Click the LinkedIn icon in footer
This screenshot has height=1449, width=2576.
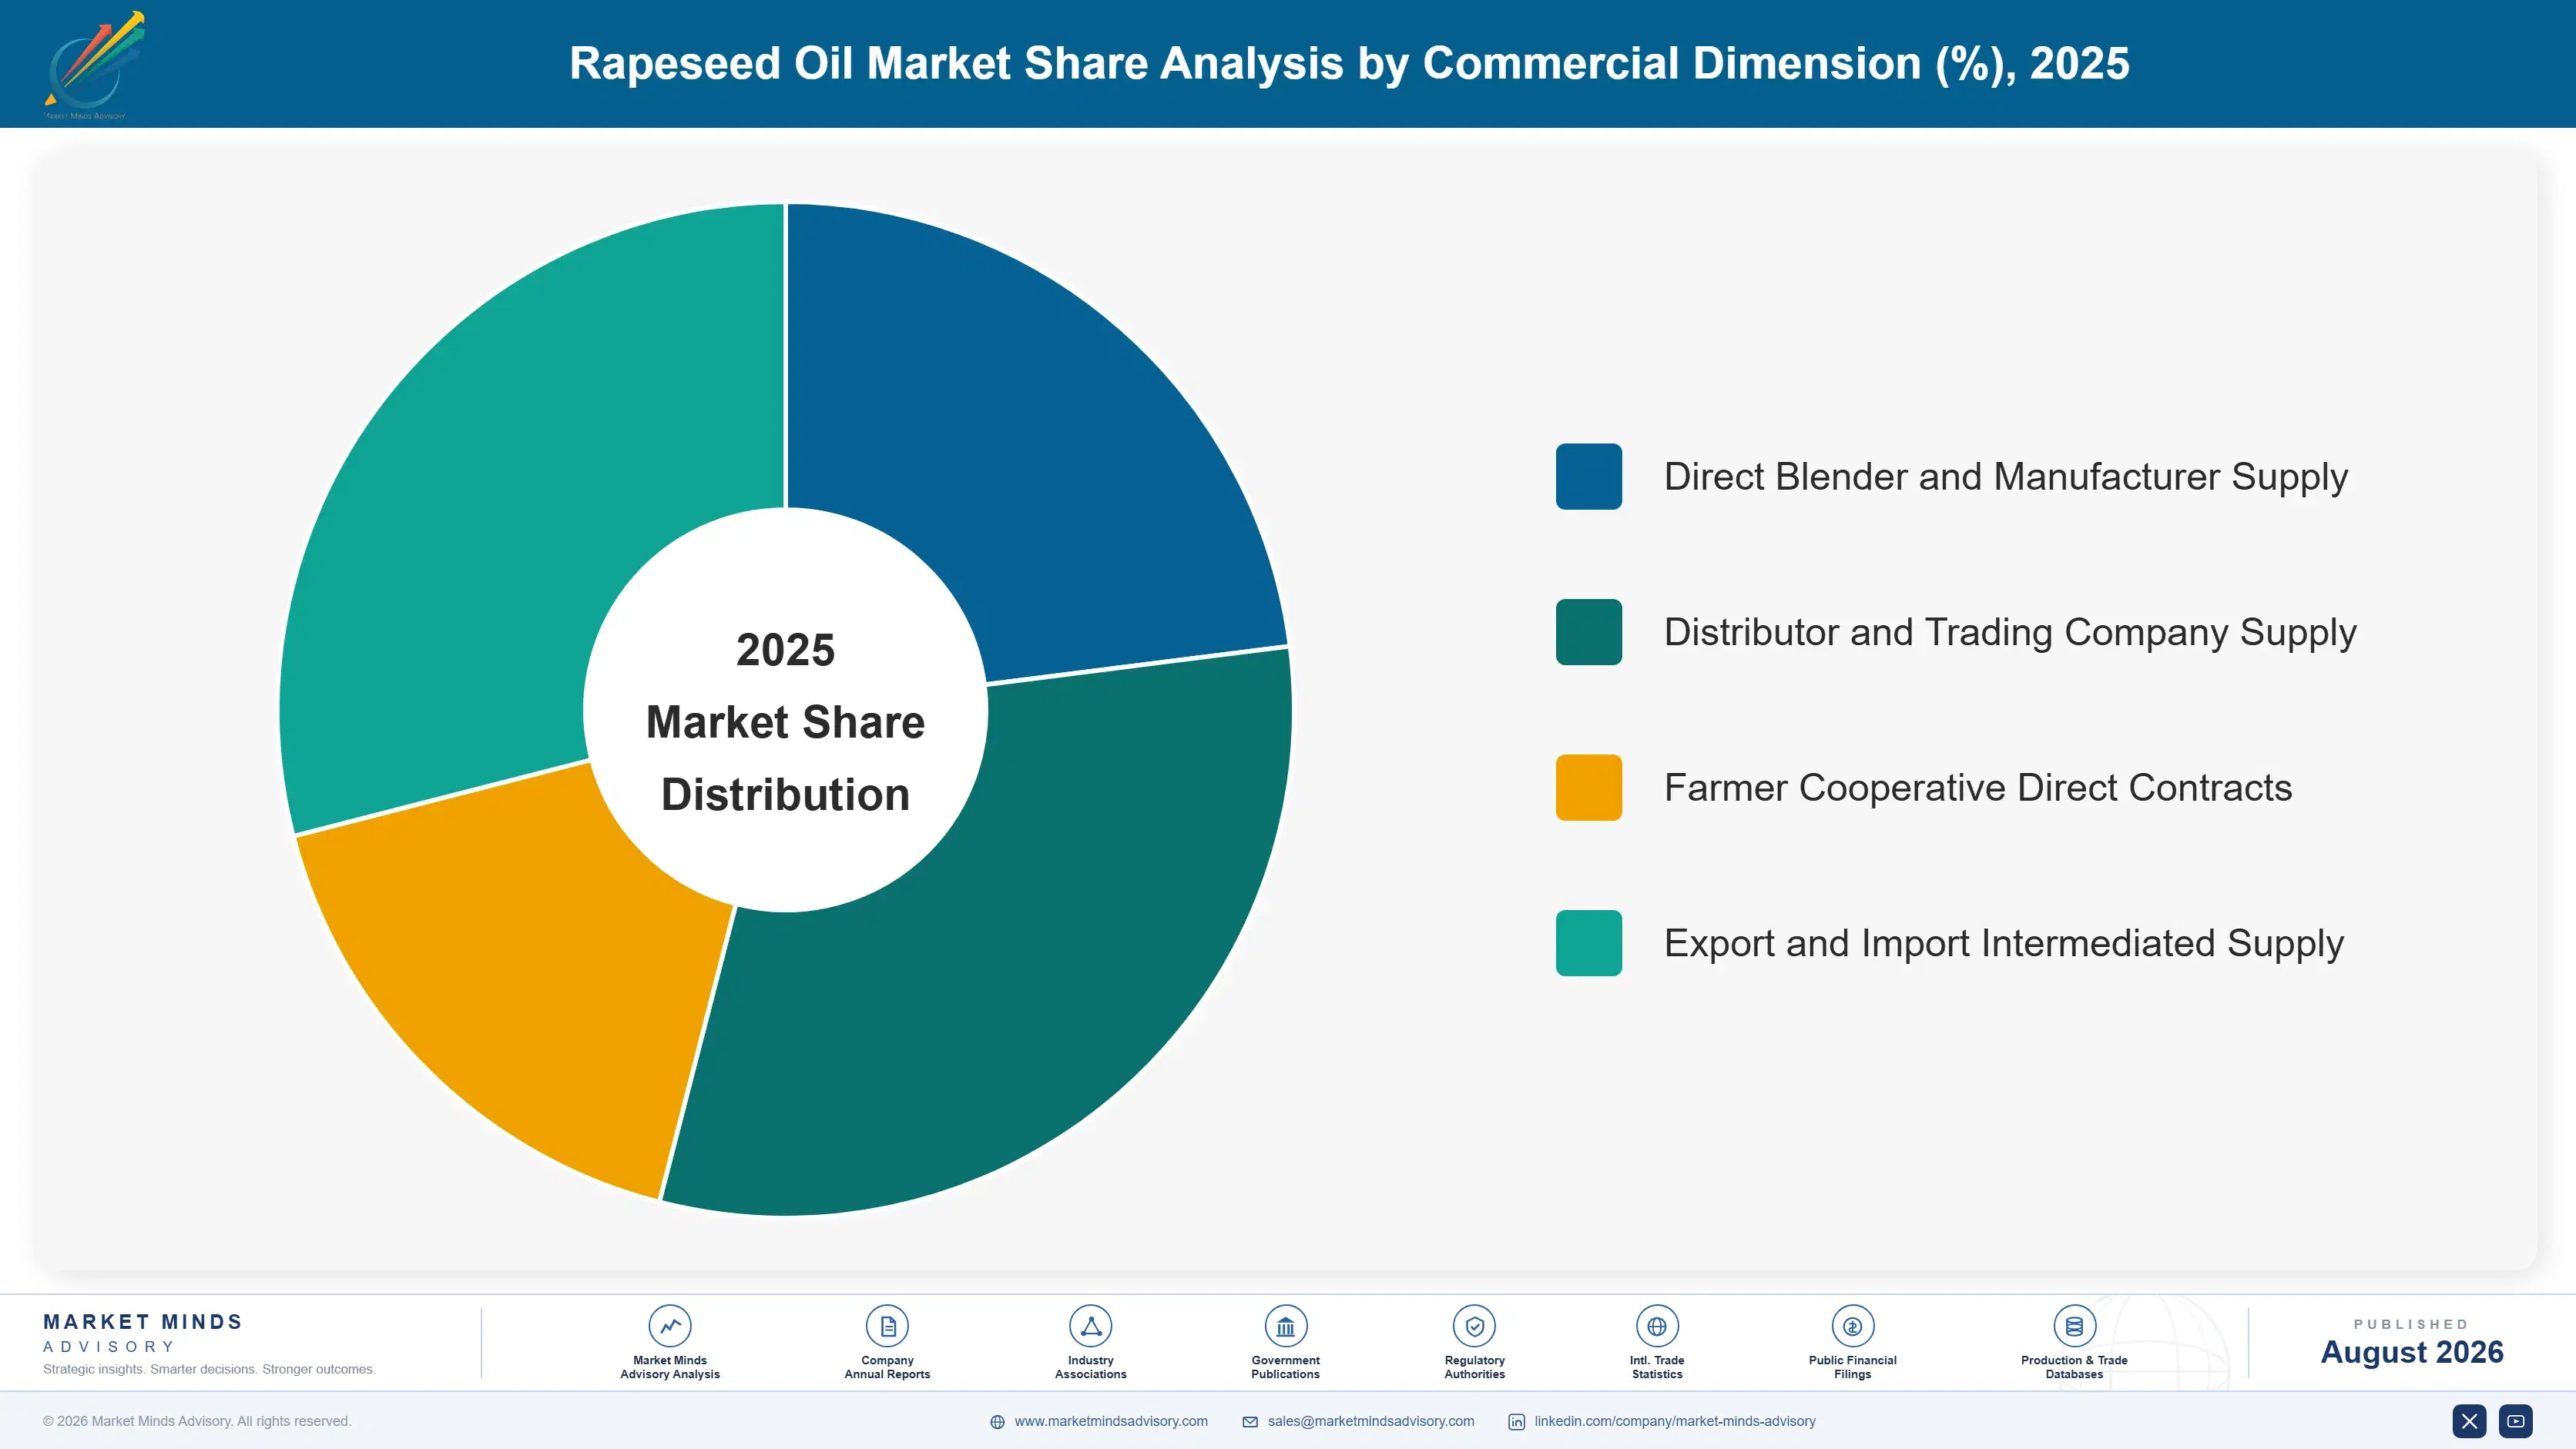(1516, 1422)
